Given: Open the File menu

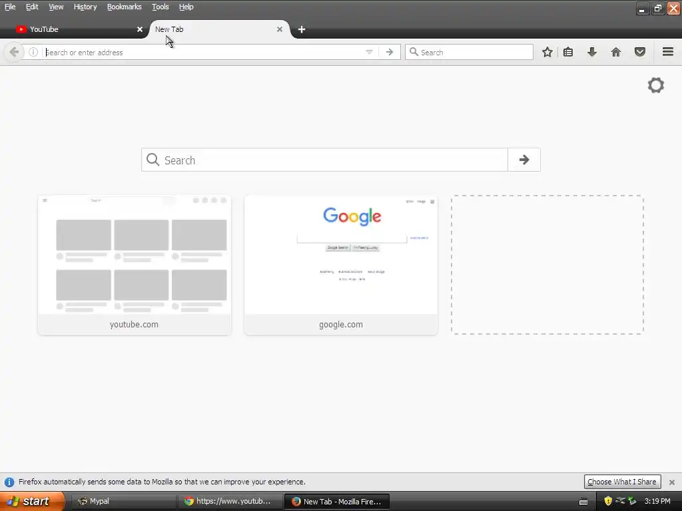Looking at the screenshot, I should 10,7.
